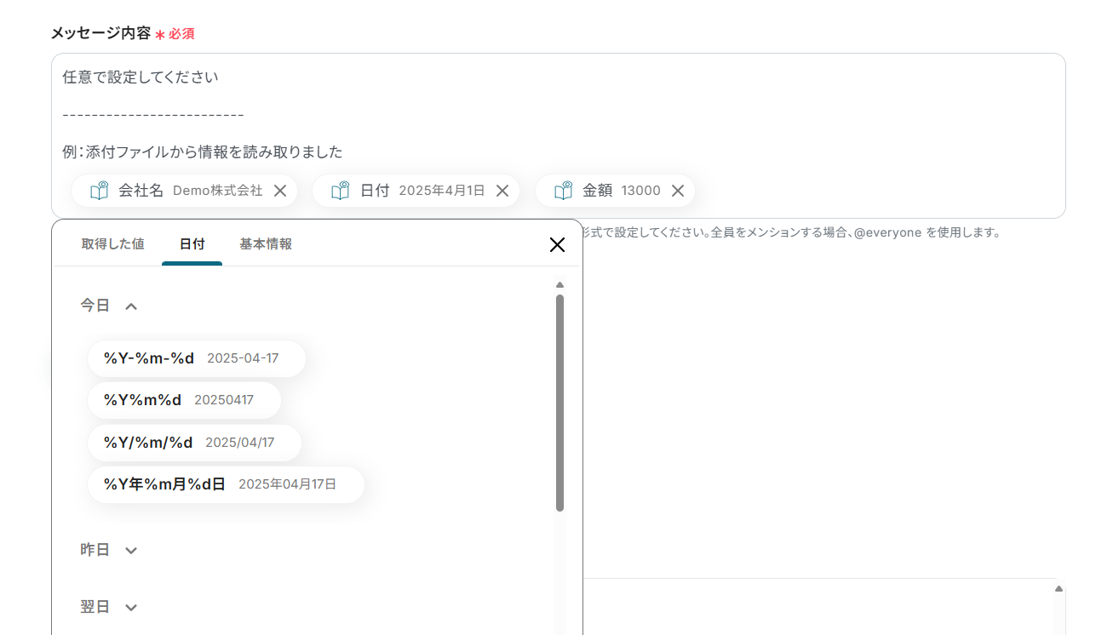Remove the 会社名 Demo株式会社 chip
This screenshot has width=1119, height=635.
279,191
